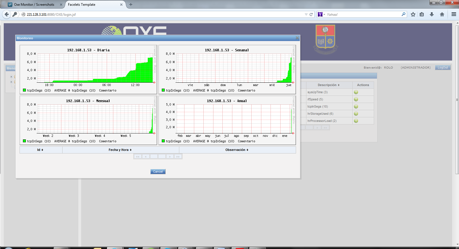The image size is (459, 249).
Task: Select the sysUpTime (3) row text
Action: (x=318, y=92)
